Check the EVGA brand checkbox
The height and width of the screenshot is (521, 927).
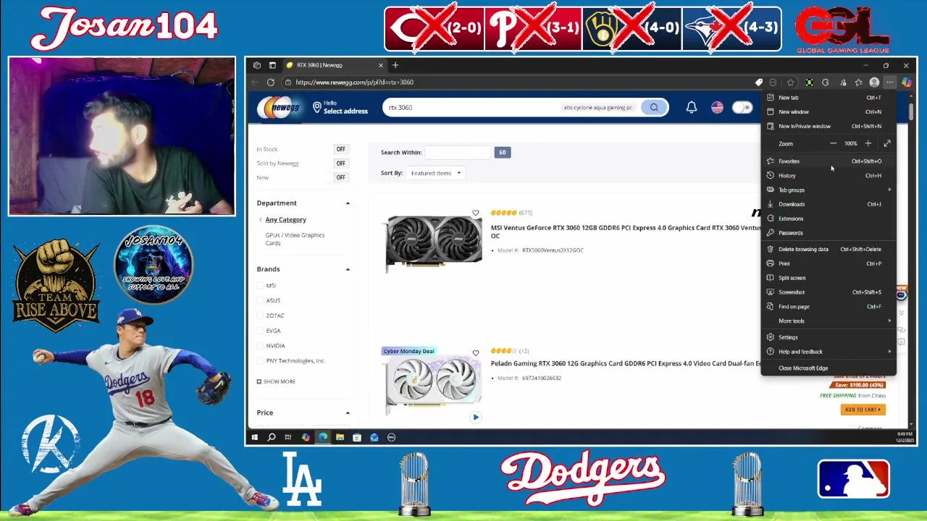point(260,331)
